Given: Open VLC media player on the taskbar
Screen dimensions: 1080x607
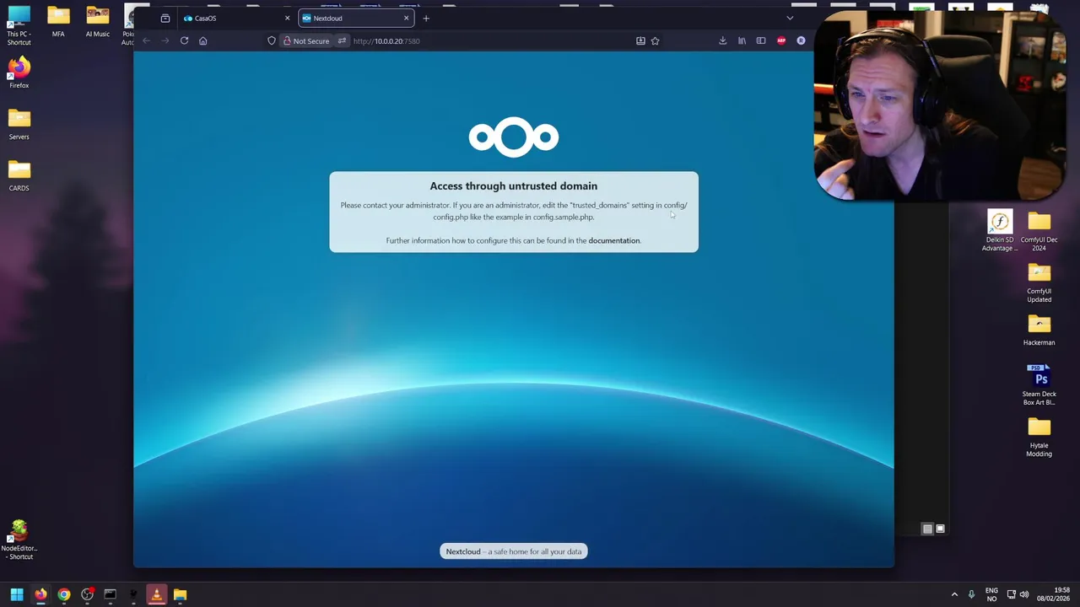Looking at the screenshot, I should 156,594.
